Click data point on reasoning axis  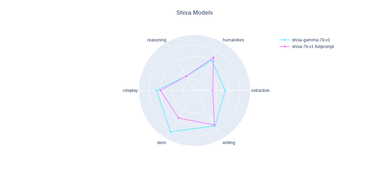tap(186, 76)
